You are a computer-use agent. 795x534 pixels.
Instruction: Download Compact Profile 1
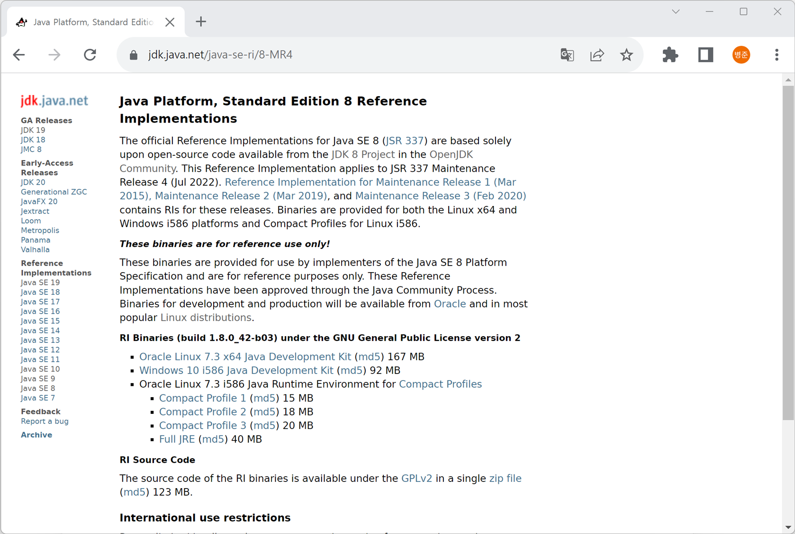(202, 398)
